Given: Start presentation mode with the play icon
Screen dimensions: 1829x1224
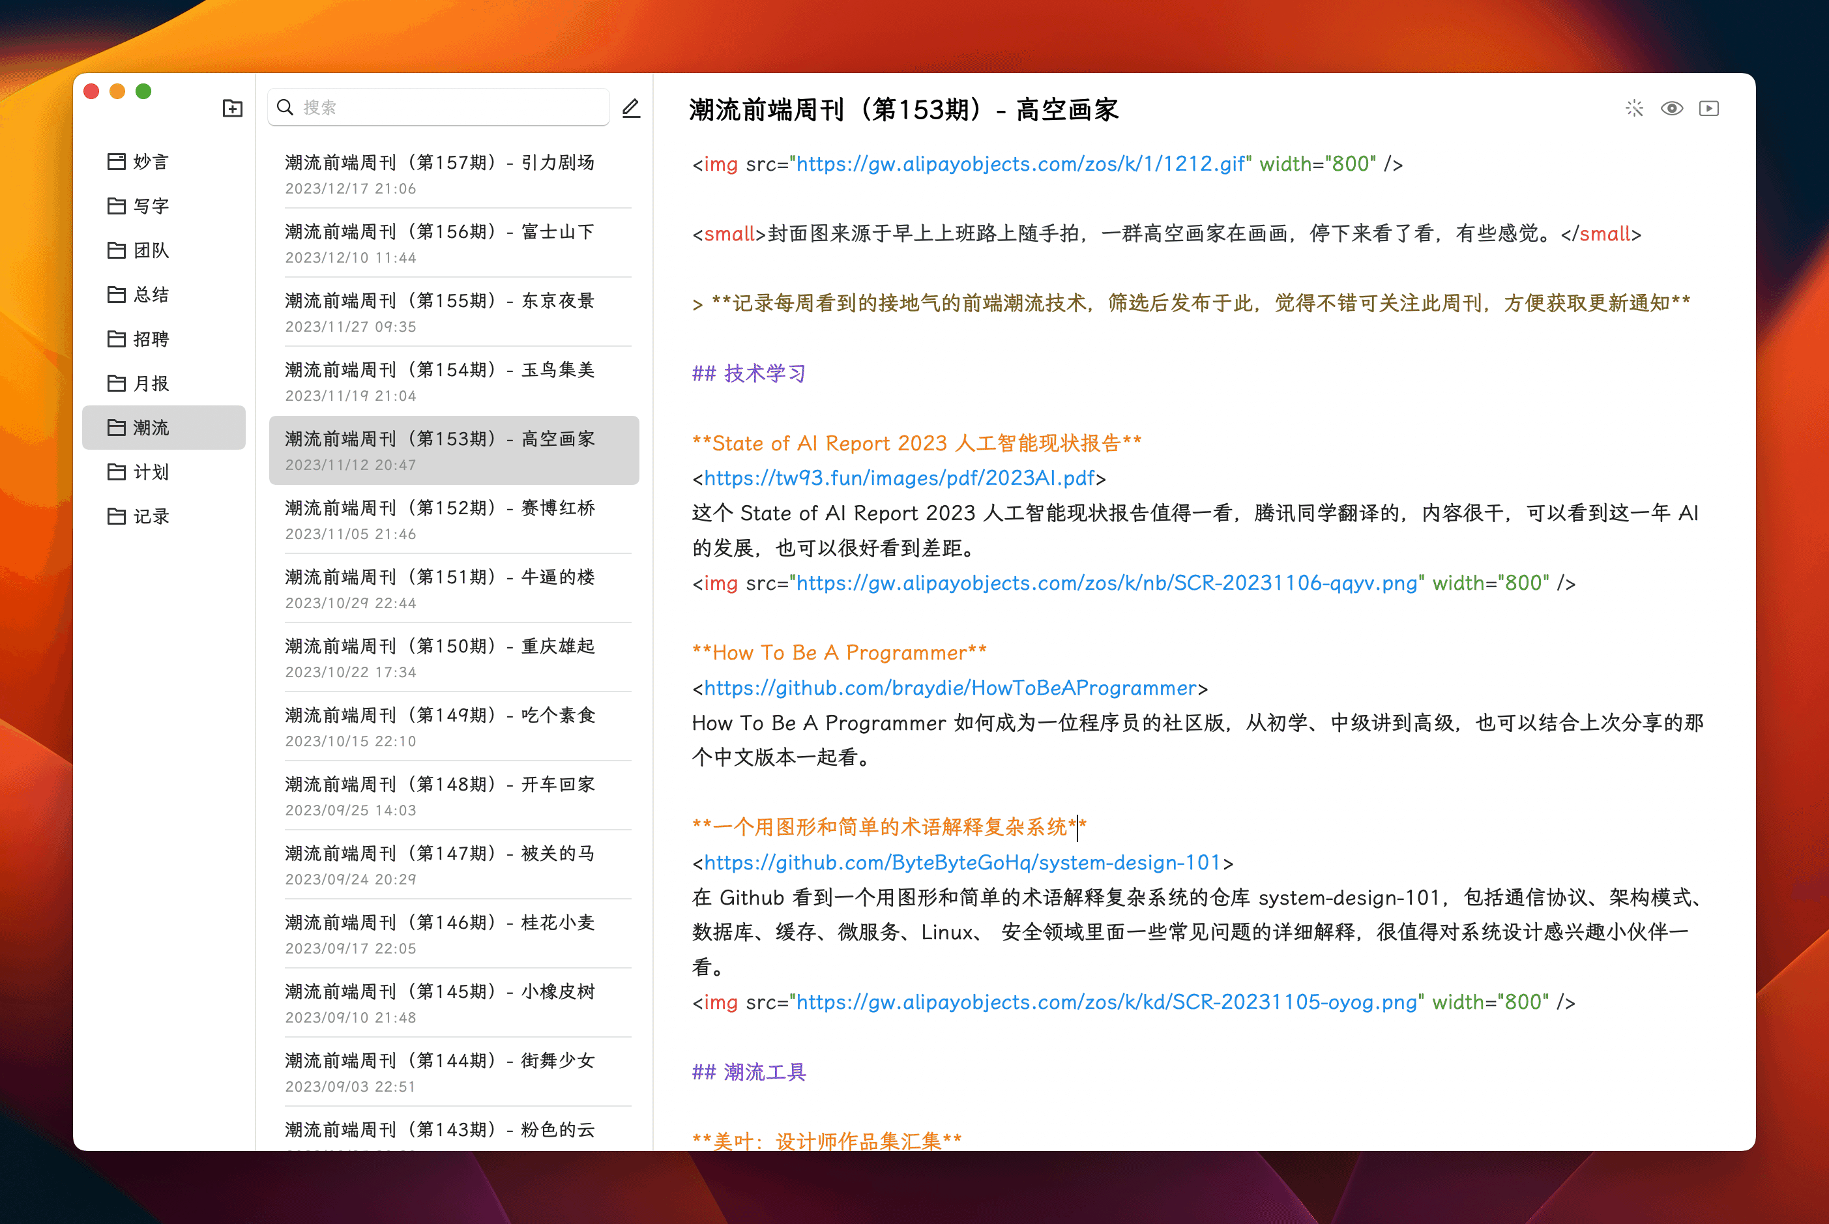Looking at the screenshot, I should 1709,108.
